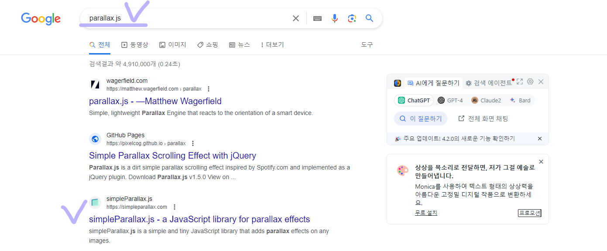Click the wagerfield.com favicon

click(x=95, y=85)
